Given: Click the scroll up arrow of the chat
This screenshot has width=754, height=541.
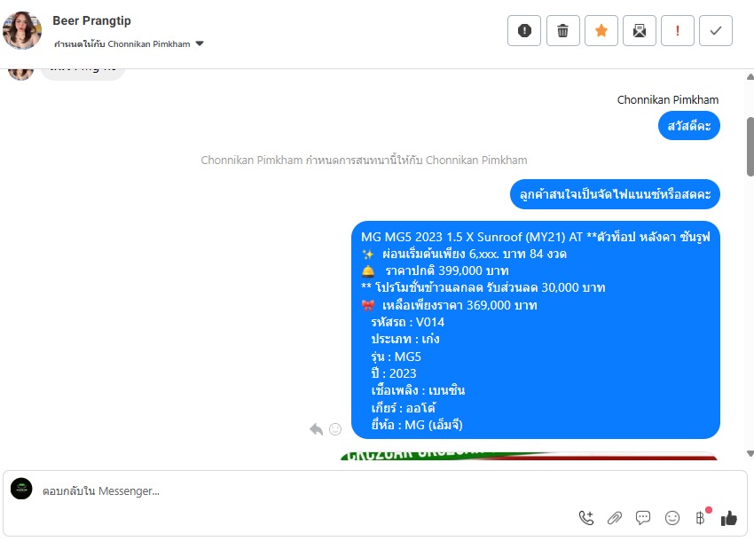Looking at the screenshot, I should click(750, 76).
